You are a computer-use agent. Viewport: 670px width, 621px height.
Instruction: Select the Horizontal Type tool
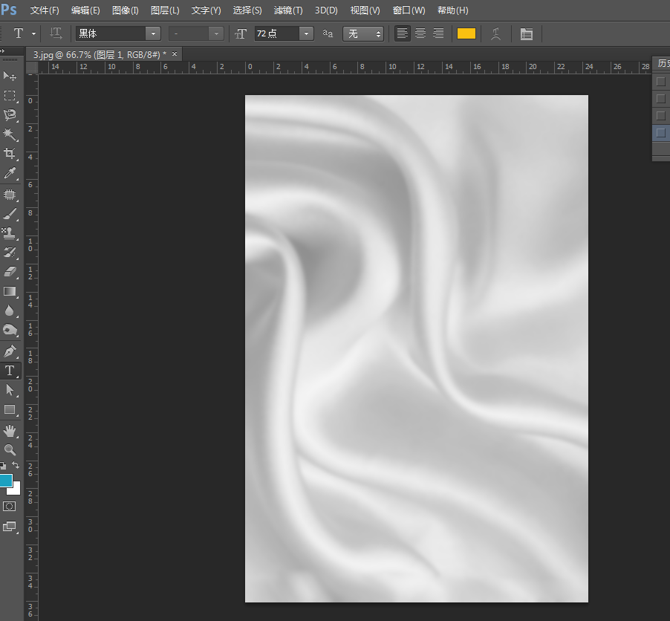coord(10,371)
